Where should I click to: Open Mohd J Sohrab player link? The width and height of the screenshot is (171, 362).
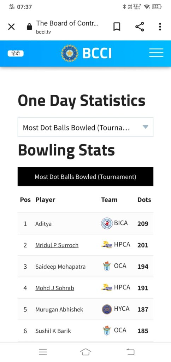[x=55, y=288]
